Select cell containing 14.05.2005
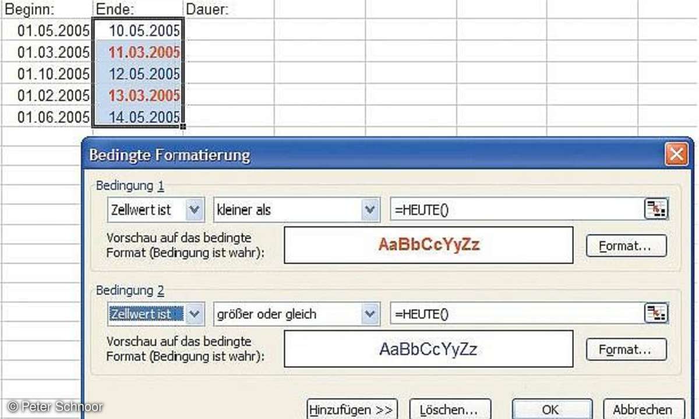699x419 pixels. 137,116
